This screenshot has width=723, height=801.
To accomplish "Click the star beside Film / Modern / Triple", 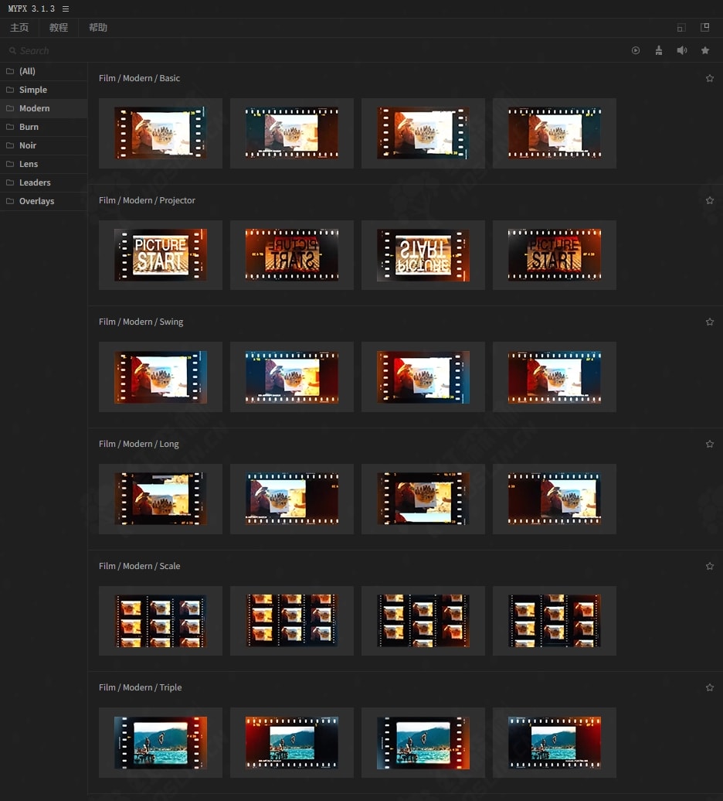I will pyautogui.click(x=710, y=687).
